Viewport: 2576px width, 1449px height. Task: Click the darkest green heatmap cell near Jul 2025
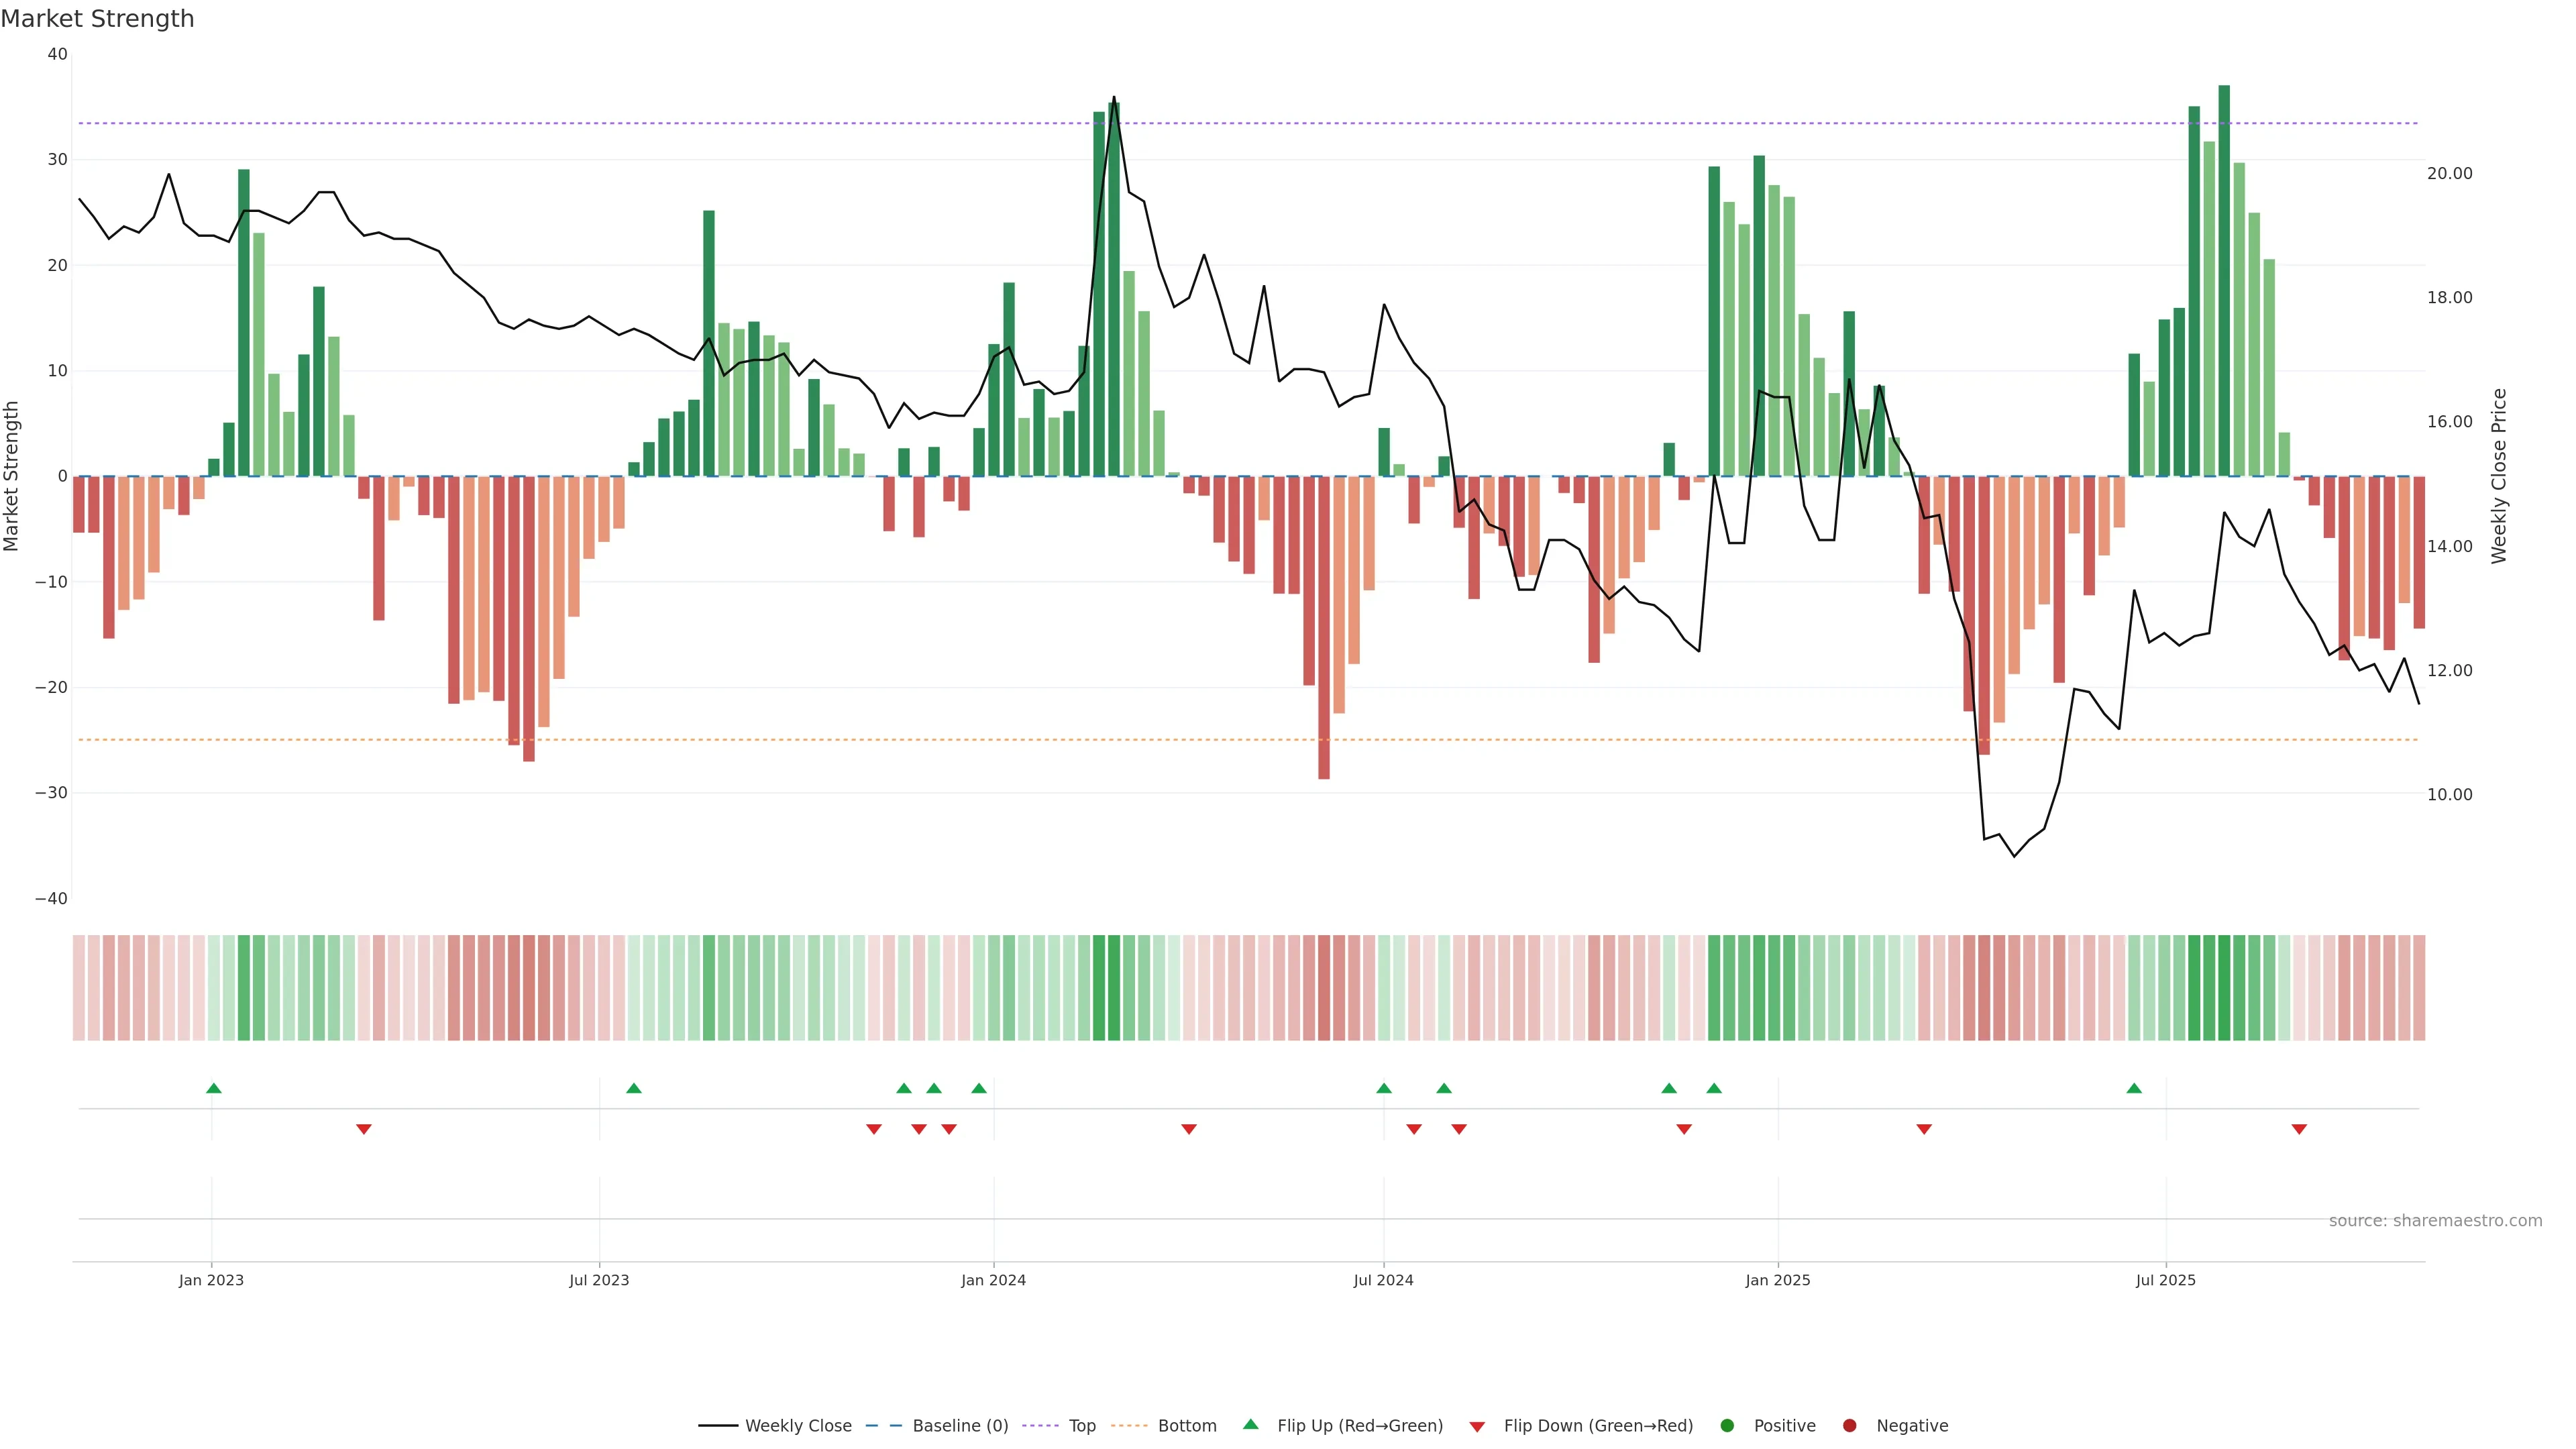[x=2224, y=987]
